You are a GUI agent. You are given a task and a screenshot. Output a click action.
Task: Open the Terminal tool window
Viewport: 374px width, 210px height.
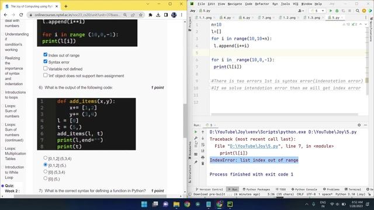click(353, 189)
